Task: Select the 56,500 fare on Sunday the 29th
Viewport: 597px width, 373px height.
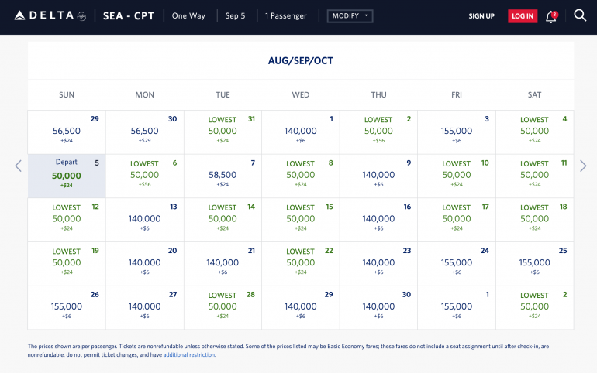Action: click(x=67, y=132)
